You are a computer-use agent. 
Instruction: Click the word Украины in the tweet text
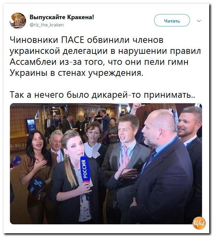28,73
